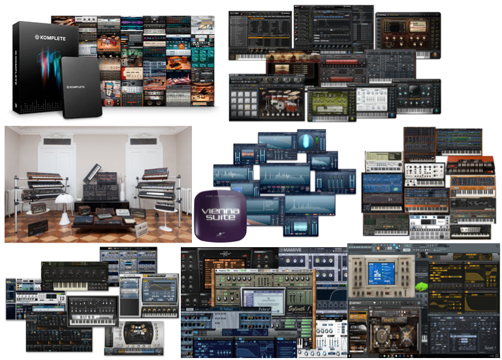Click the green FL Studio fruit icon
Screen dimensions: 502x360
click(x=422, y=286)
